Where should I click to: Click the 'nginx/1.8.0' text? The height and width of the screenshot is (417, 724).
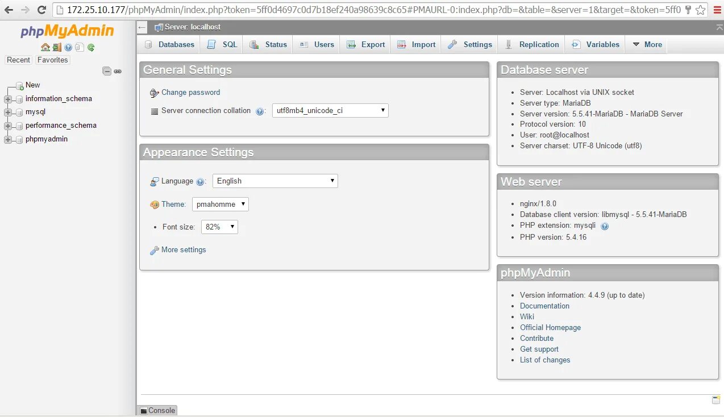click(538, 204)
